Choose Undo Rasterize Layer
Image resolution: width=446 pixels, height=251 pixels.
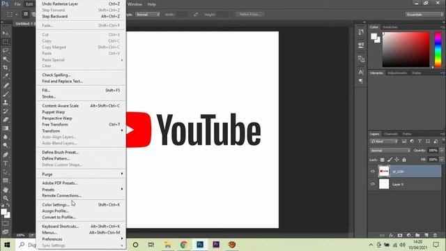tap(81, 3)
